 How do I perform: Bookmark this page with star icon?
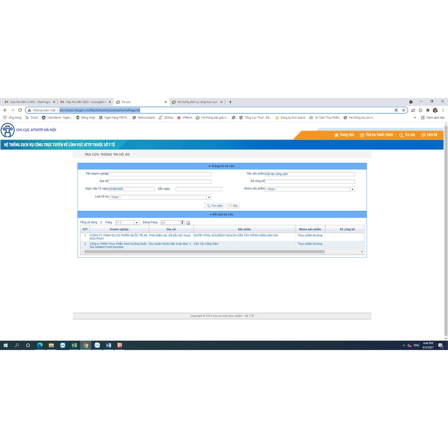pos(403,110)
